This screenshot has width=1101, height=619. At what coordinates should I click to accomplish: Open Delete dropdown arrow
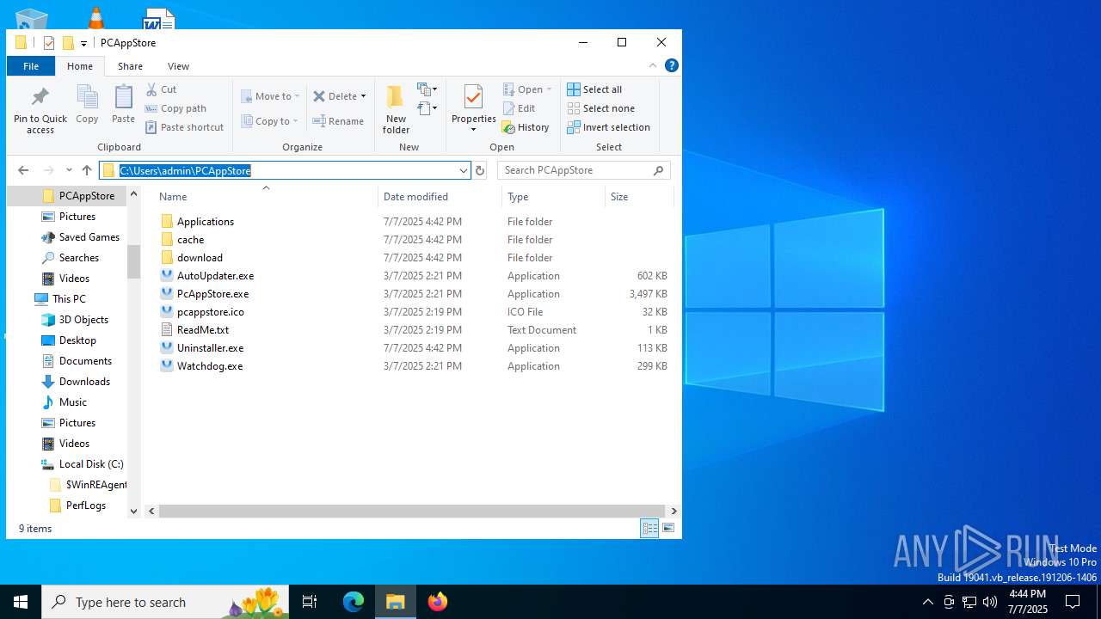click(363, 96)
